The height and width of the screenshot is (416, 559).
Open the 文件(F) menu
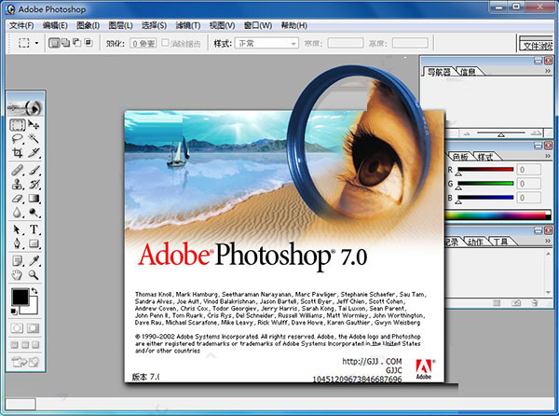[21, 26]
